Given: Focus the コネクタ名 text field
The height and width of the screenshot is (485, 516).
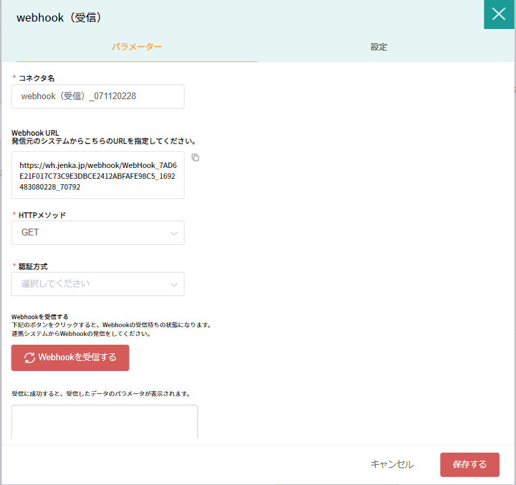Looking at the screenshot, I should [98, 96].
